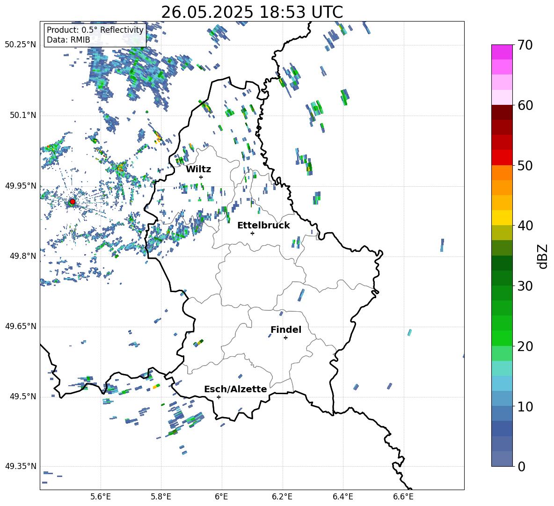Viewport: 554px width, 506px height.
Task: Click the 5.8°E longitude label
Action: [161, 497]
